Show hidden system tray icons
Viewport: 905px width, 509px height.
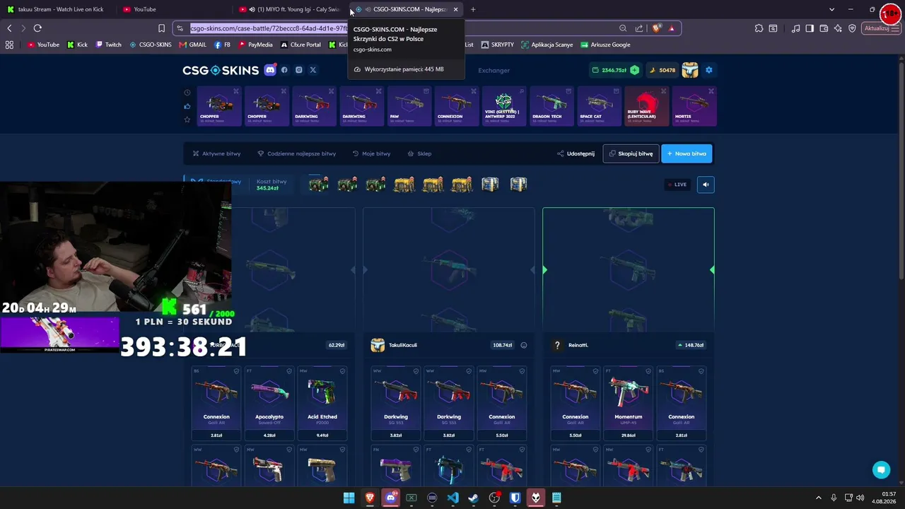[x=819, y=498]
